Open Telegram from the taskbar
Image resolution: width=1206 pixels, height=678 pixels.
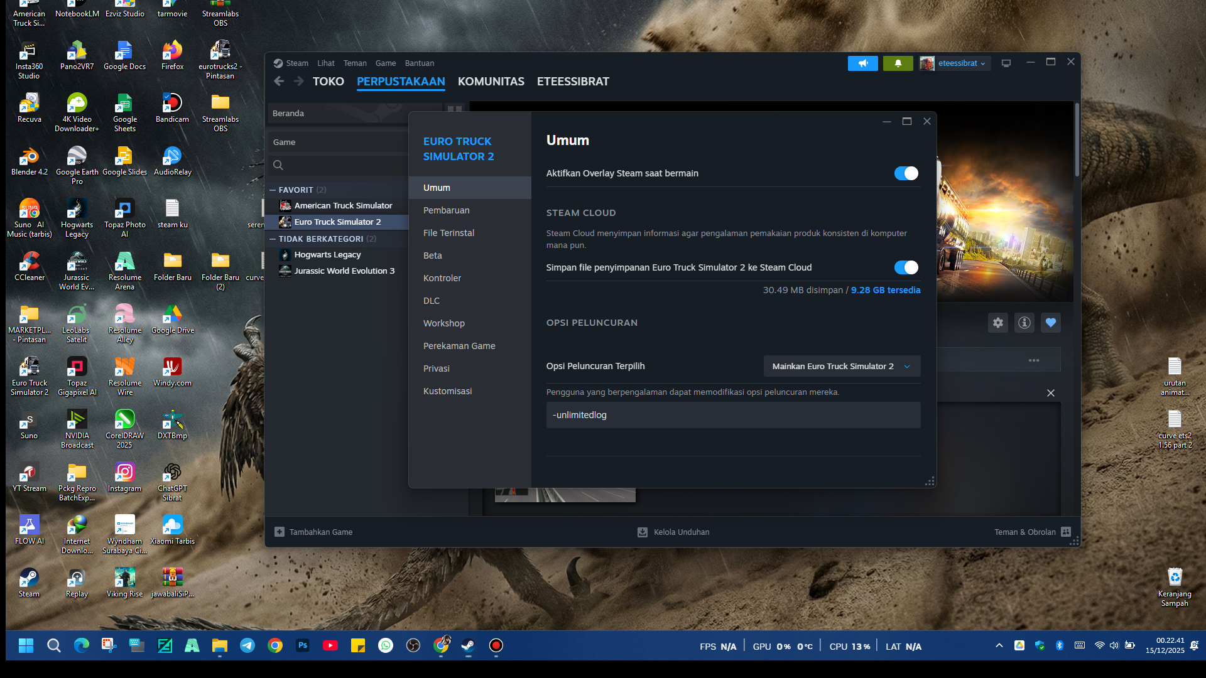(247, 645)
